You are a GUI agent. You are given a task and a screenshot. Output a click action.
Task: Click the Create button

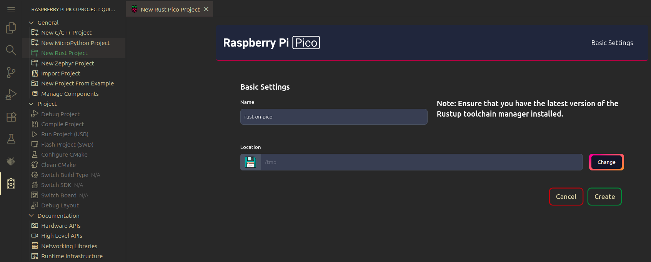click(604, 197)
